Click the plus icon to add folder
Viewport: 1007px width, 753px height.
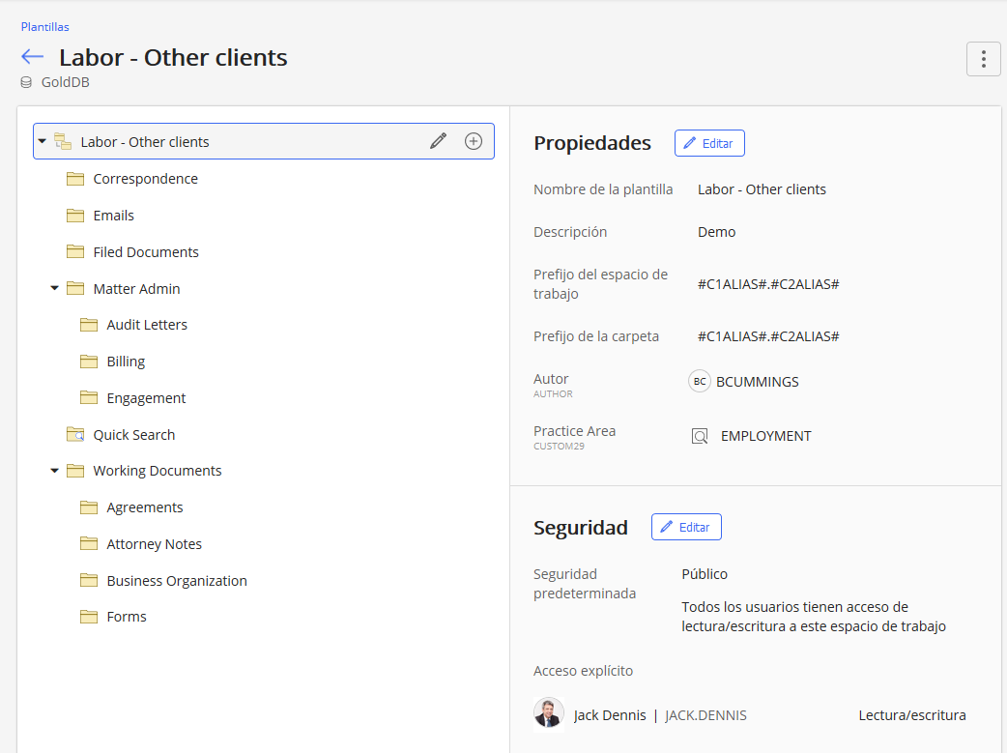point(474,141)
